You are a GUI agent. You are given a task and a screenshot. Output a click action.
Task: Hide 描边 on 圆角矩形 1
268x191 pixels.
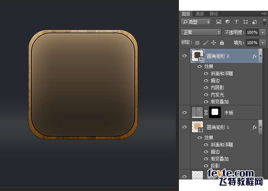coord(206,152)
